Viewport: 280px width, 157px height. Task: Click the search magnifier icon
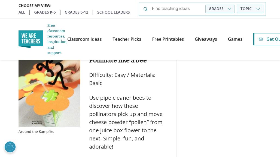pos(145,9)
